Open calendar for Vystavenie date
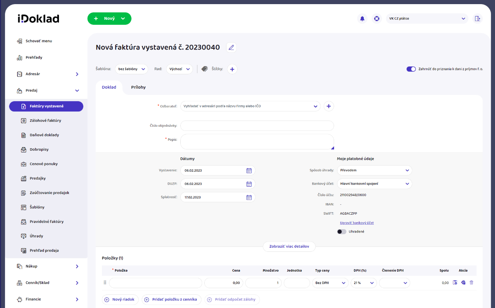Screen dimensions: 495x308 point(249,171)
